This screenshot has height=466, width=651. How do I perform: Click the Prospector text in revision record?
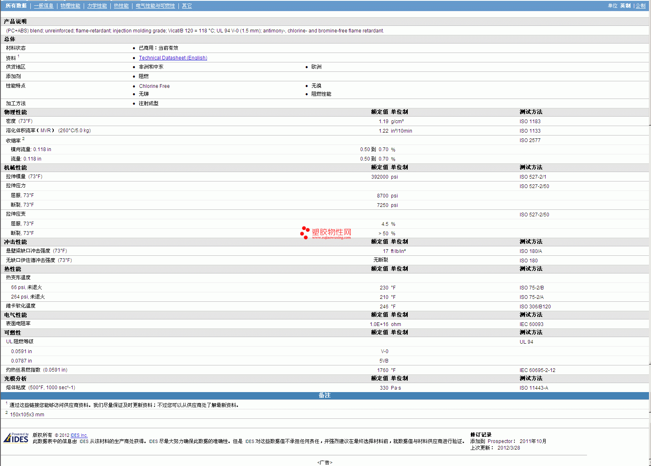500,441
